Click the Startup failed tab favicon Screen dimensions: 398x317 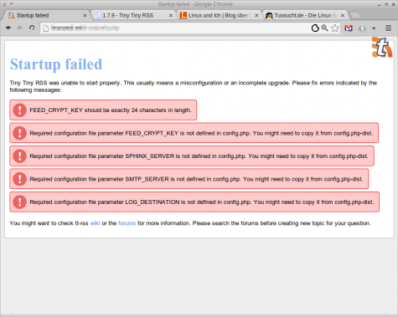(x=11, y=15)
